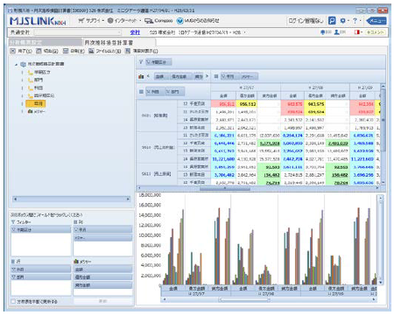Collapse the root node of the field tree
The width and height of the screenshot is (394, 315).
(17, 64)
